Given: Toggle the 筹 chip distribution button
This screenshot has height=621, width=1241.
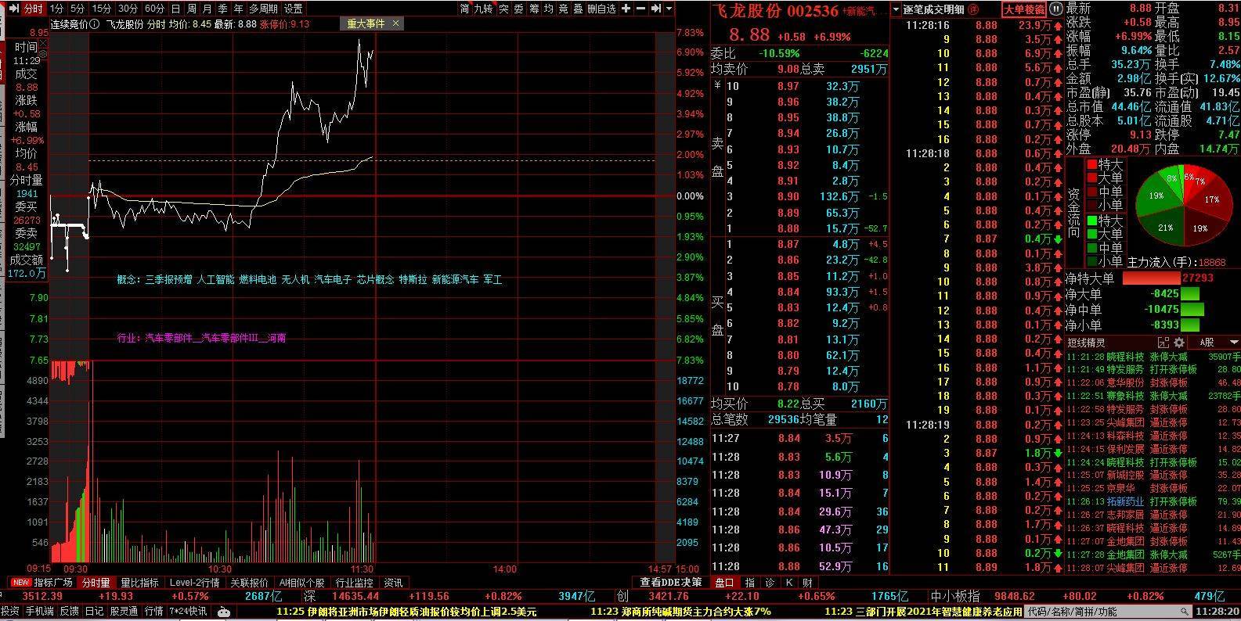Looking at the screenshot, I should [x=534, y=9].
